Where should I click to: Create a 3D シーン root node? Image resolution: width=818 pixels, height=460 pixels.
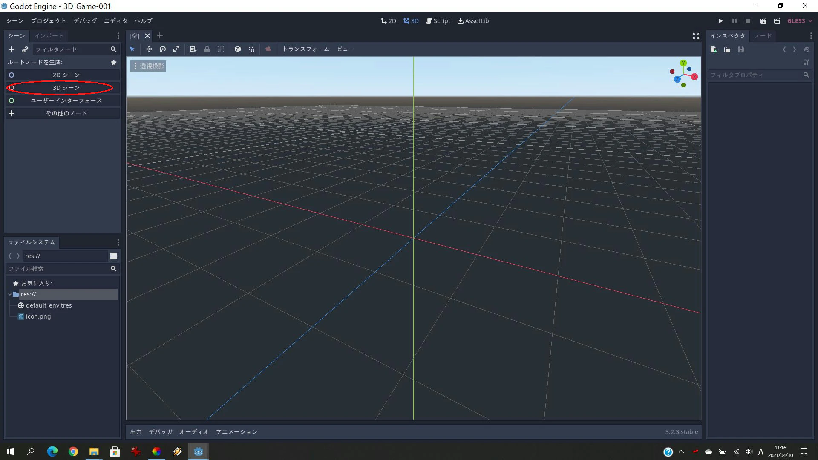point(62,88)
